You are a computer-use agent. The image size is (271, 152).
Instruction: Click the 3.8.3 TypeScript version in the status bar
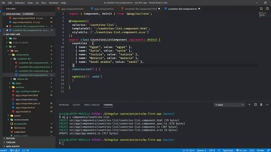point(252,150)
